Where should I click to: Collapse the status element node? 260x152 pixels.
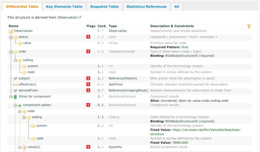11,37
